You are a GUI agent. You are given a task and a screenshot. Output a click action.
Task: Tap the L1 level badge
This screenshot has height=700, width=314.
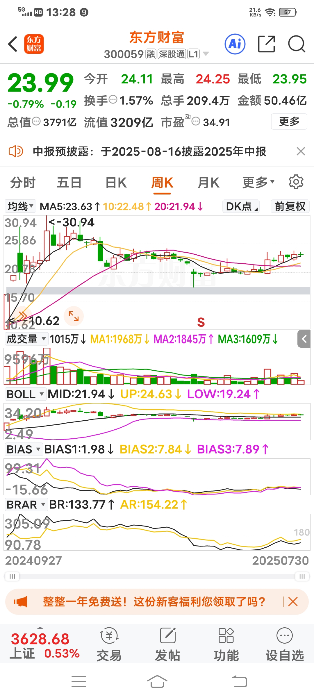(x=193, y=54)
